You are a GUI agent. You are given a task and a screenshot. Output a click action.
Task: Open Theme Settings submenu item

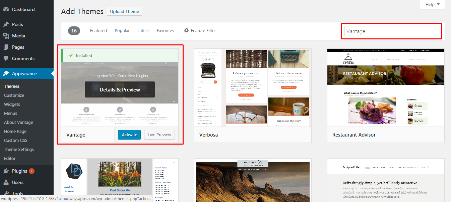point(19,149)
